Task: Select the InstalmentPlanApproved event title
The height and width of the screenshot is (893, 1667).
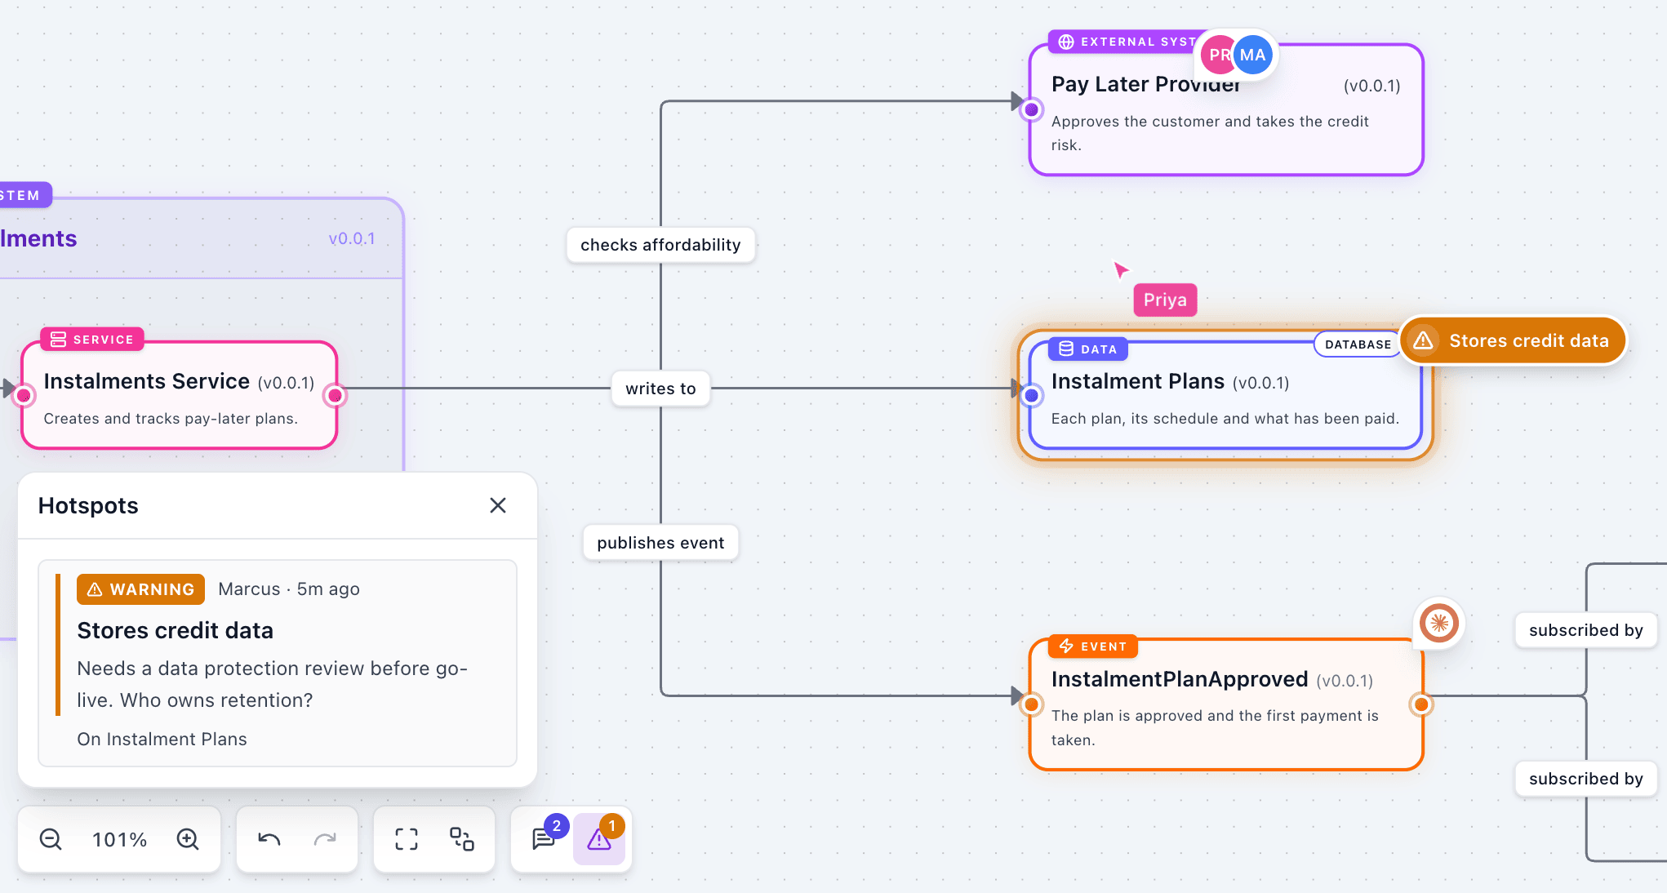Action: [x=1180, y=679]
